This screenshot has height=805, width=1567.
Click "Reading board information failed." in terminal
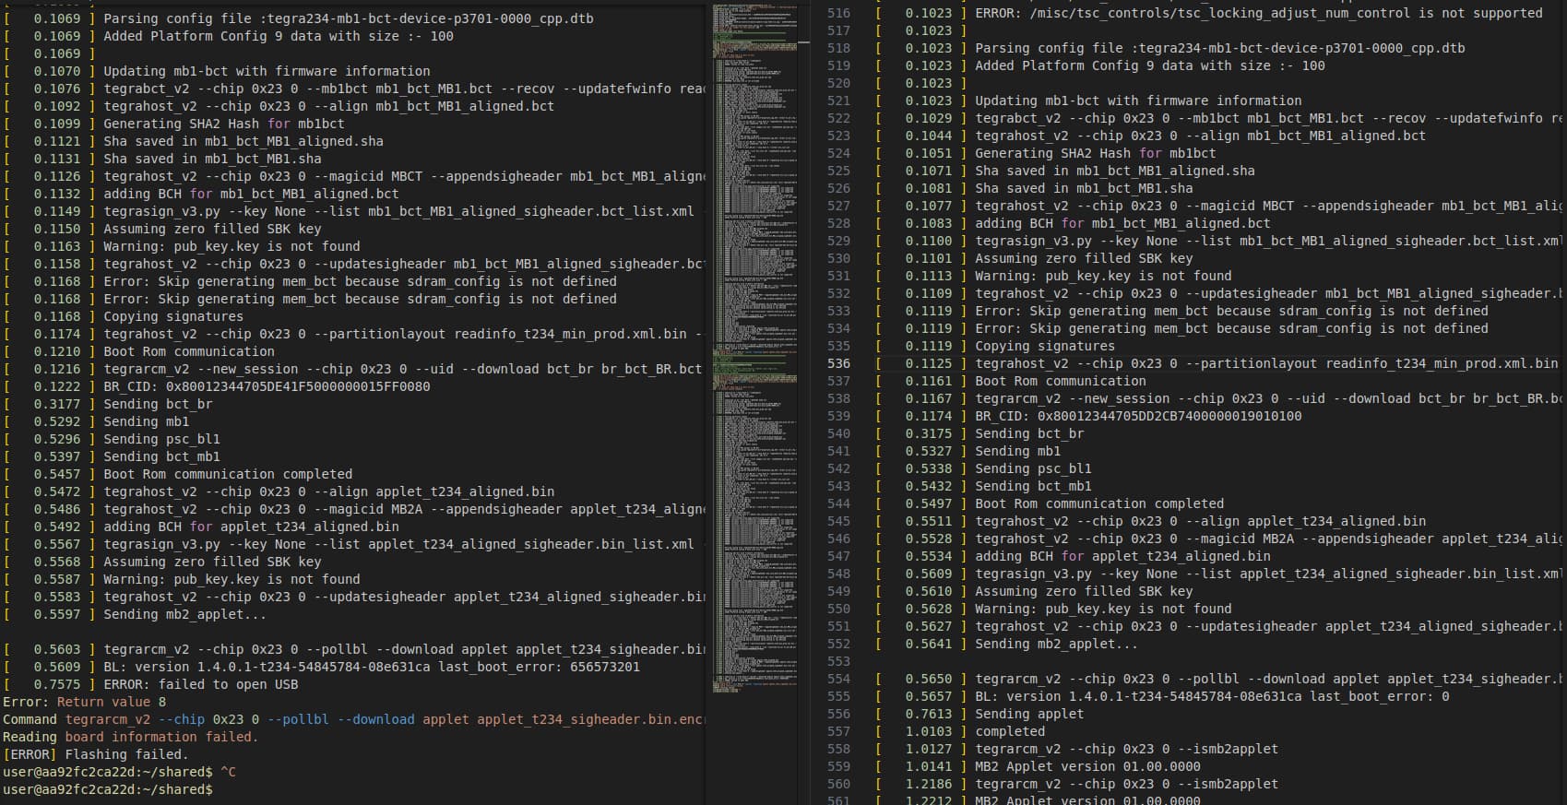coord(130,737)
